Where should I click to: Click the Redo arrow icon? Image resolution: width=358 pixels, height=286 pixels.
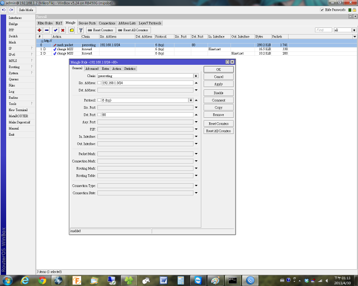[11, 10]
